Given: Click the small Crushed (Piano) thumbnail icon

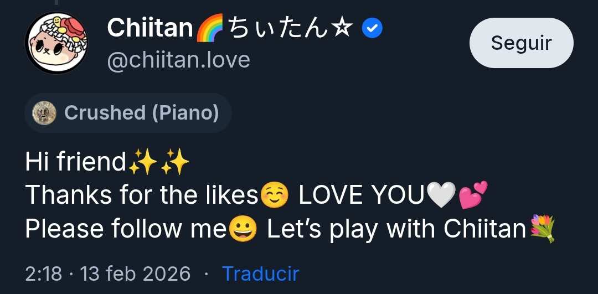Looking at the screenshot, I should click(44, 114).
